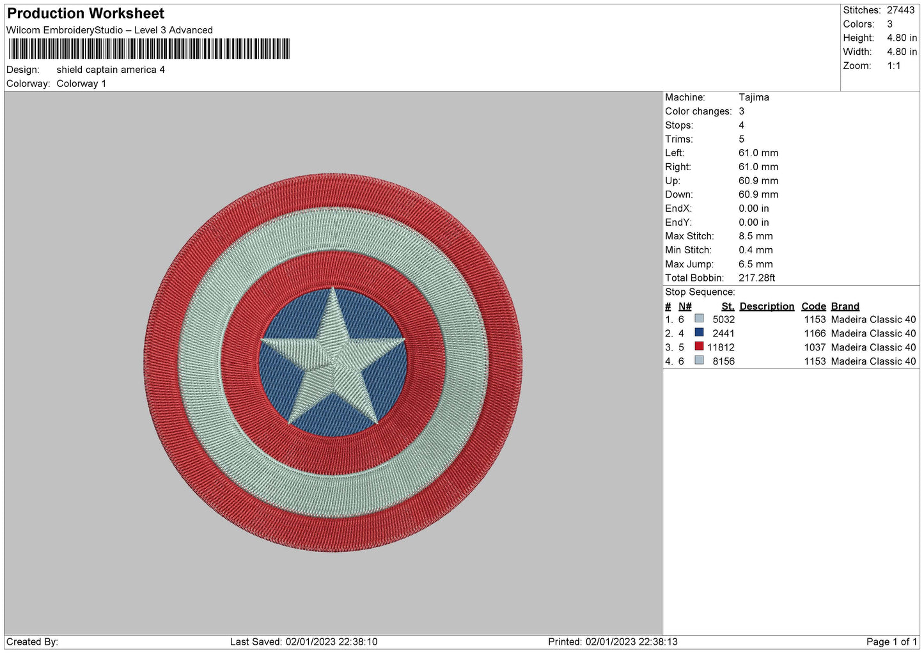The height and width of the screenshot is (653, 924).
Task: Click the red swatch in stop row 3
Action: (x=699, y=347)
